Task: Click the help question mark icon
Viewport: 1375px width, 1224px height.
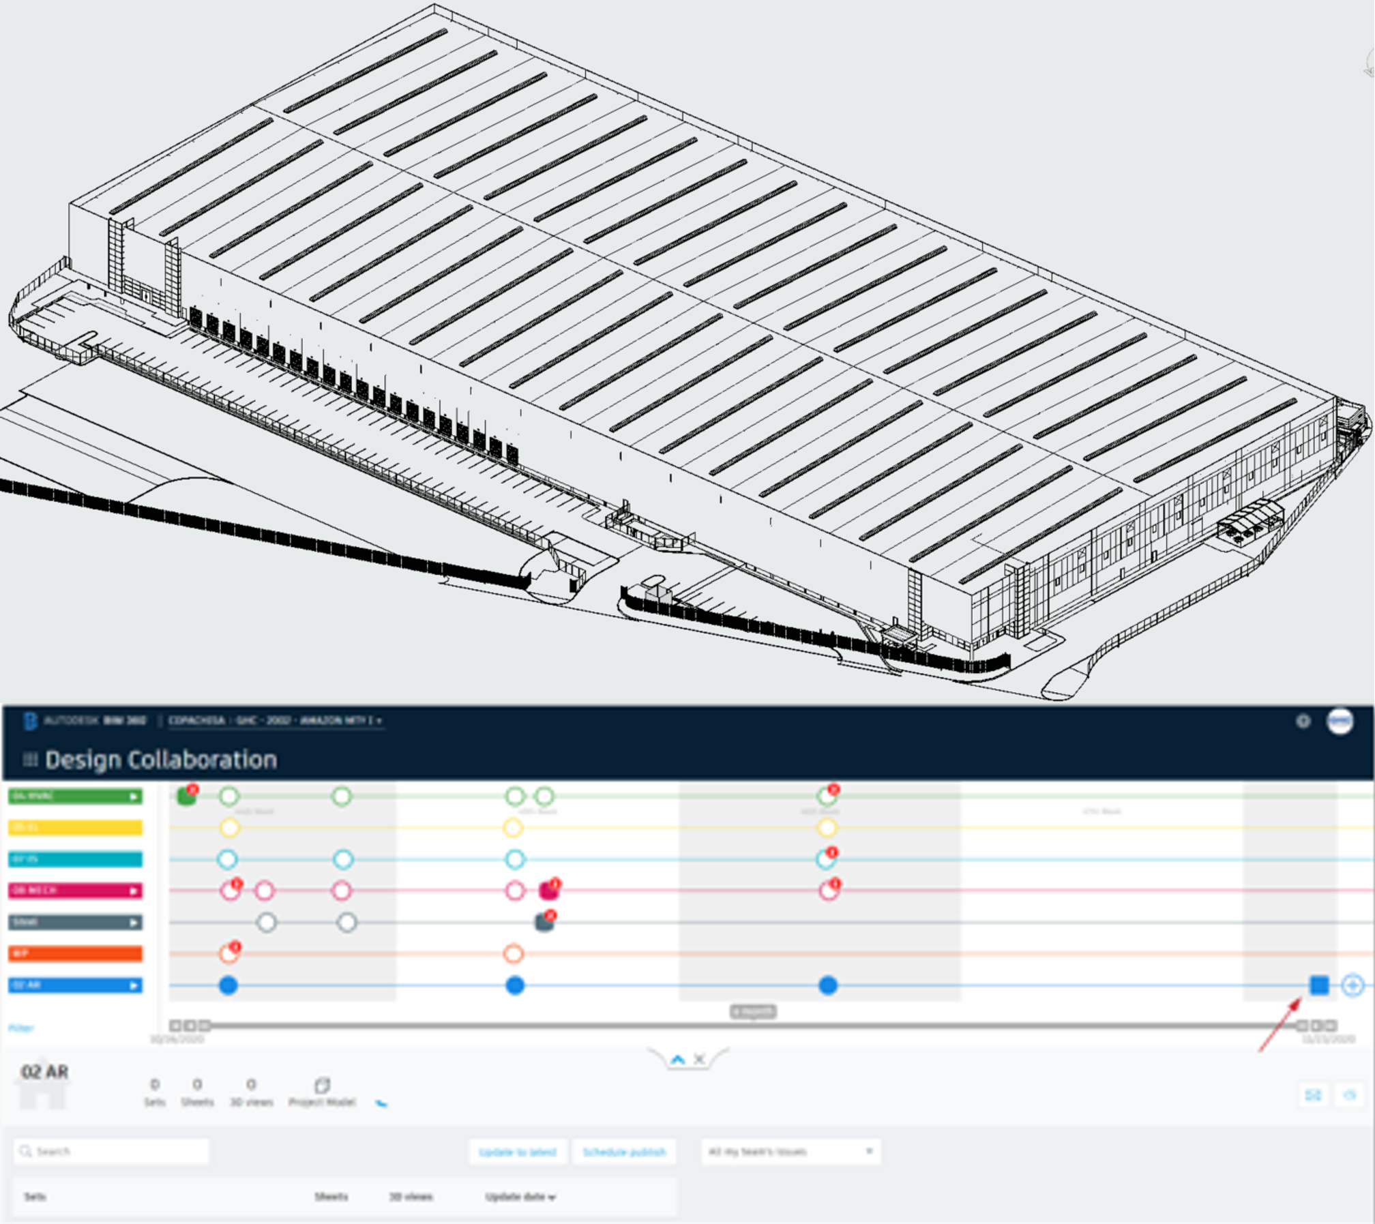Action: pyautogui.click(x=1303, y=721)
